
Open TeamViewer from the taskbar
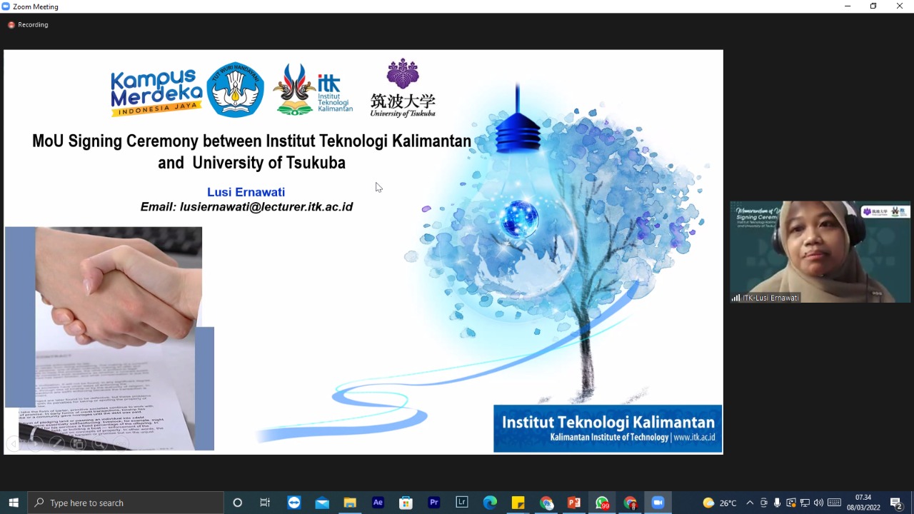tap(294, 503)
